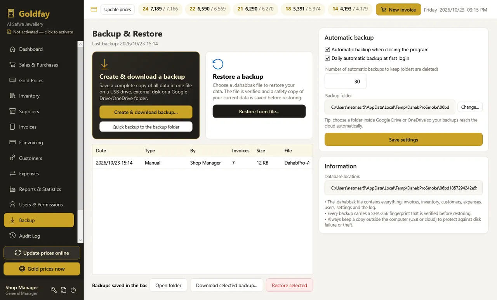
Task: Click the Gold Prices icon in sidebar
Action: point(12,80)
